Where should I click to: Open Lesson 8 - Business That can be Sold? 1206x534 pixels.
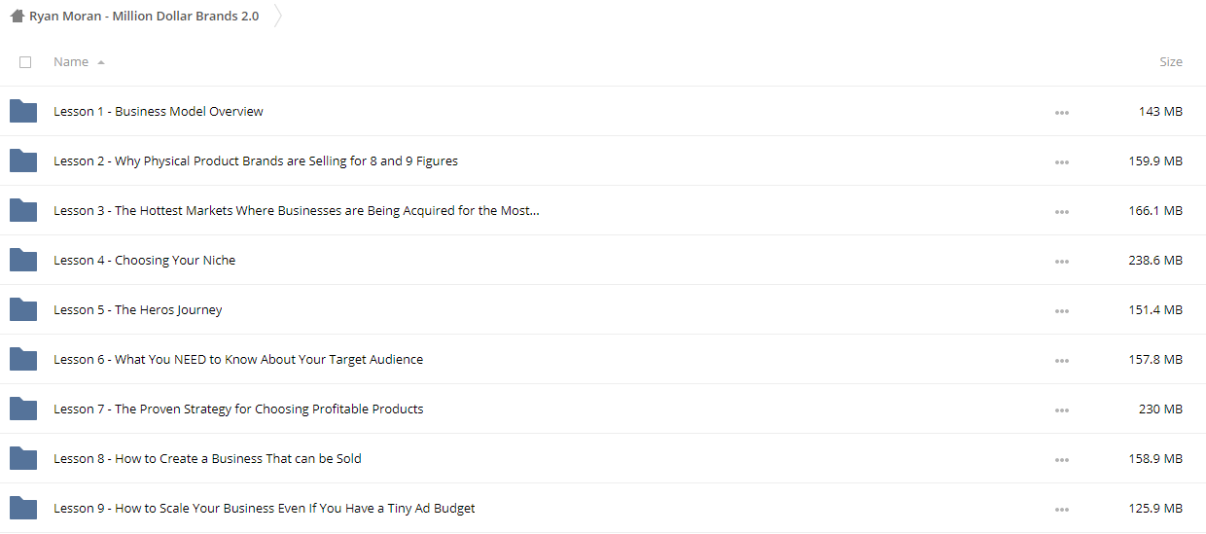pos(207,458)
